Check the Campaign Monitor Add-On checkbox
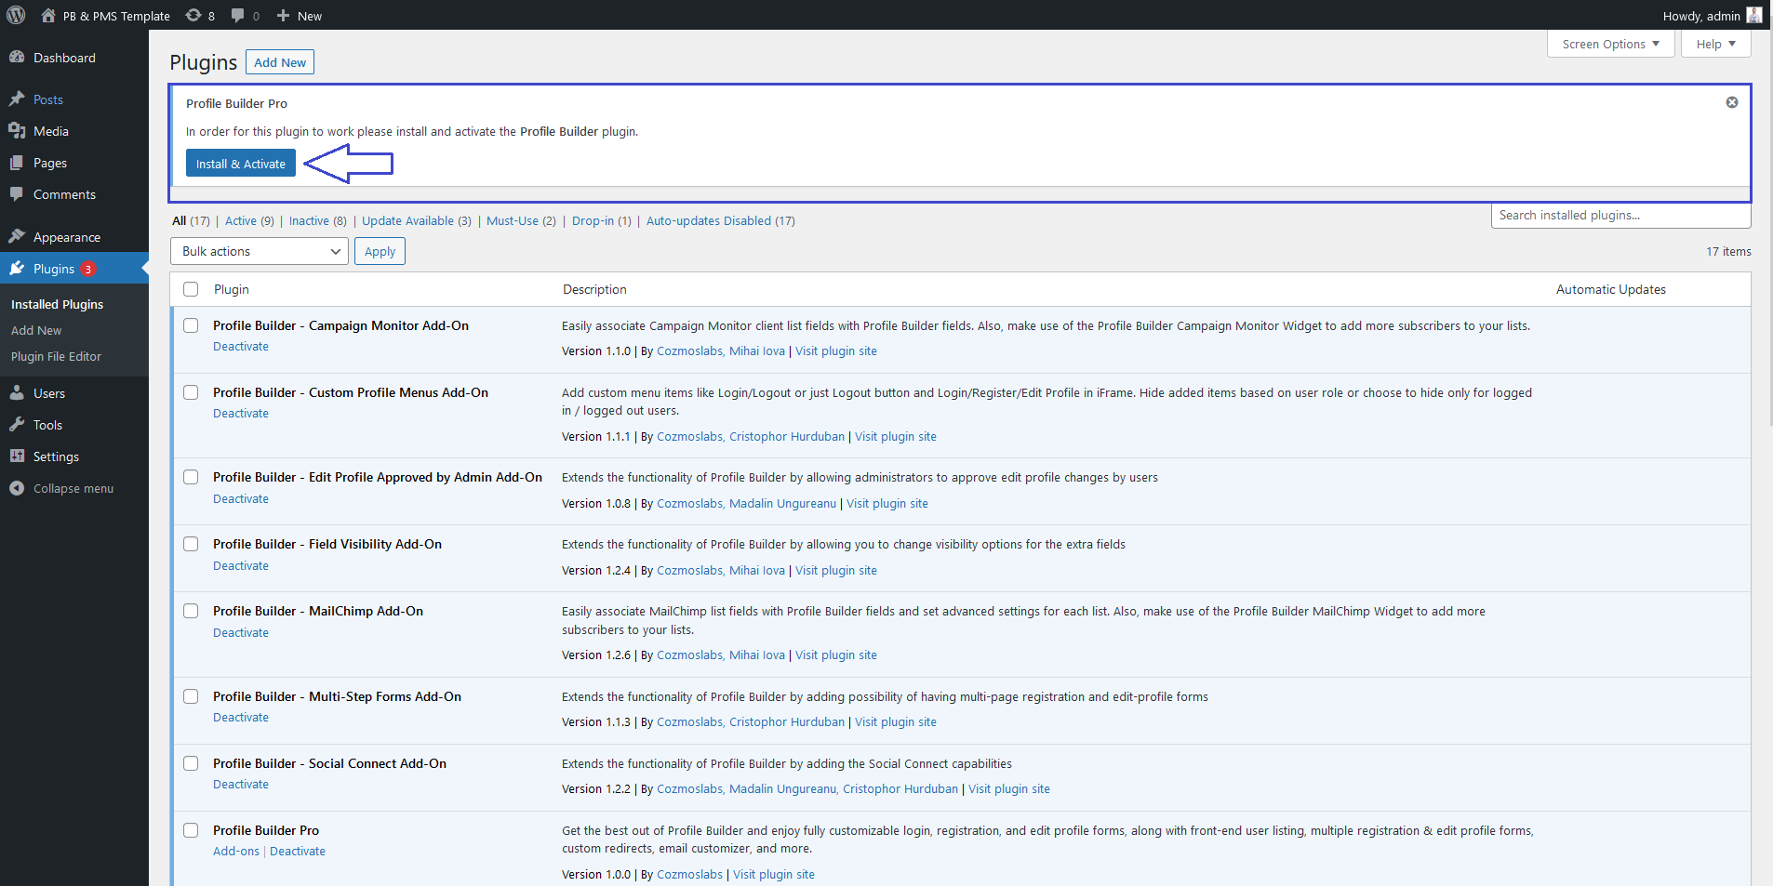1773x886 pixels. coord(191,325)
